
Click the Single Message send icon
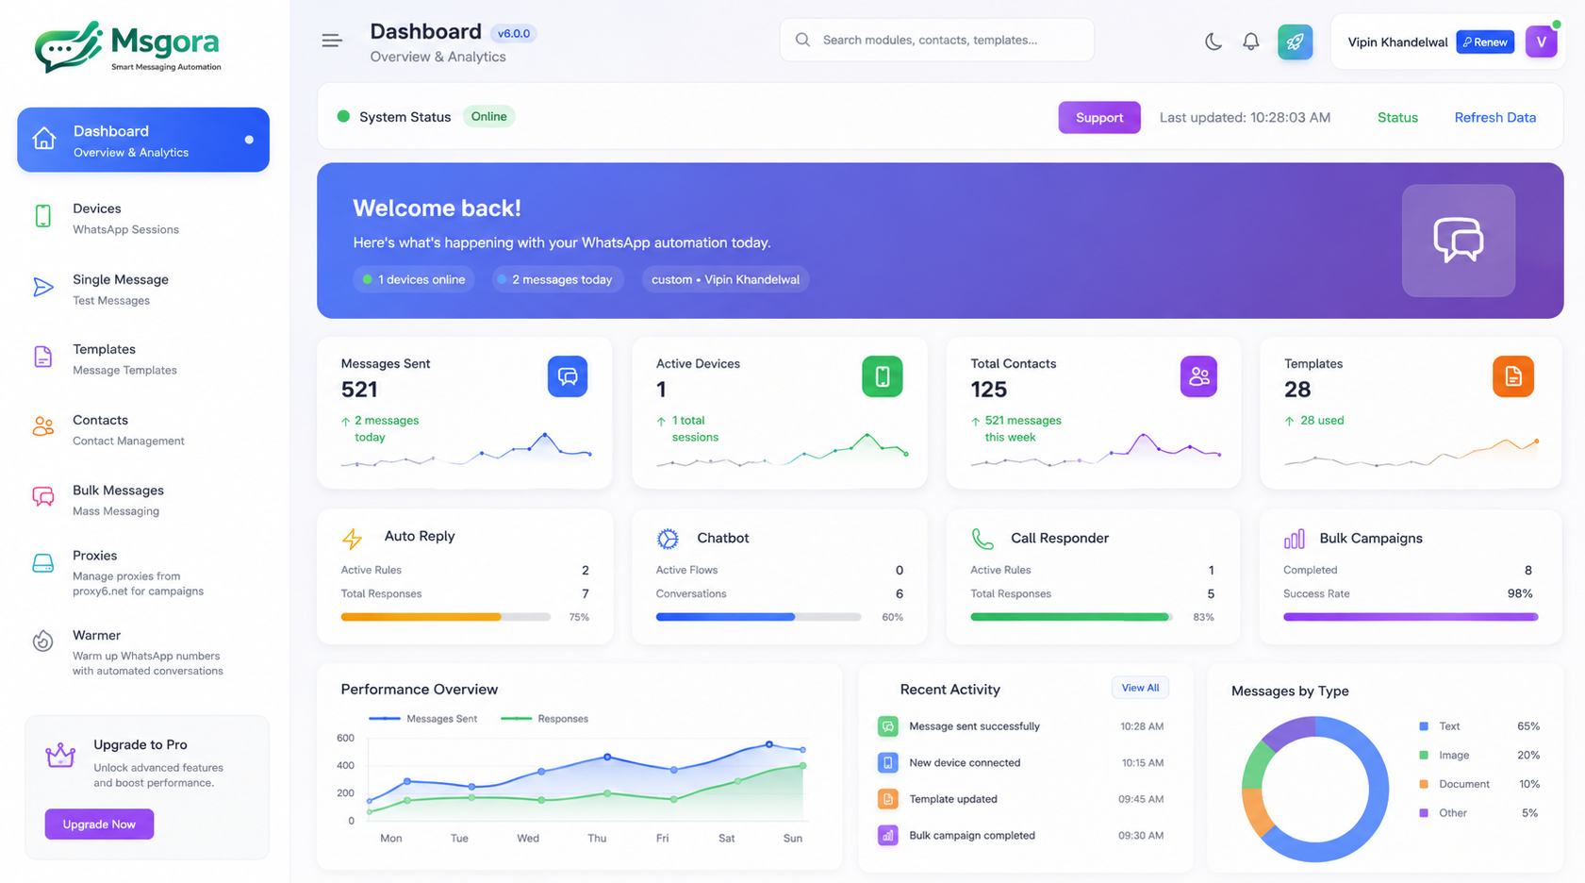coord(43,288)
